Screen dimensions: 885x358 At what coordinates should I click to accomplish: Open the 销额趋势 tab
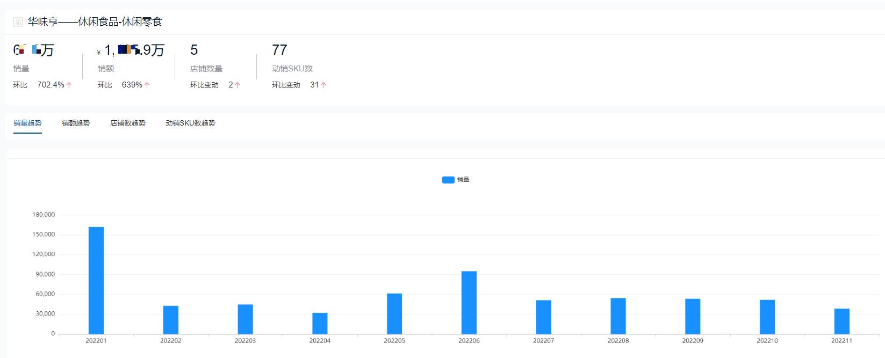(x=76, y=123)
